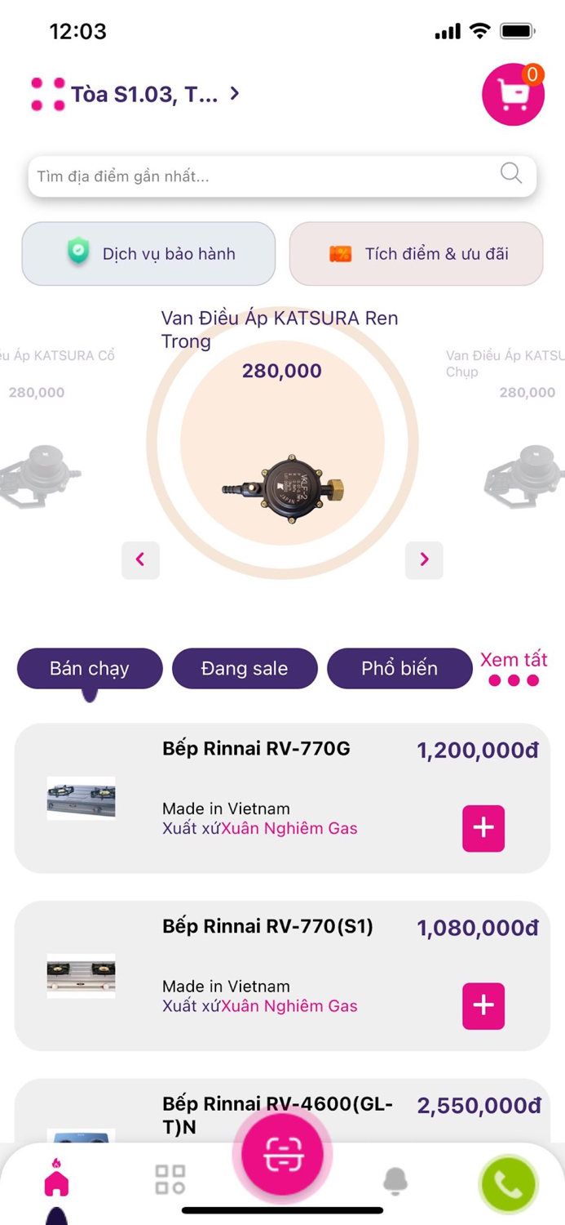Open the shopping cart

coord(513,94)
